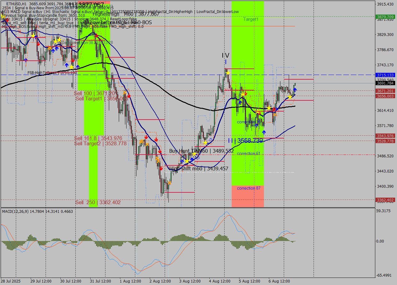
Task: Click the blue up arrow near the 28 Jul candles
Action: 26,60
